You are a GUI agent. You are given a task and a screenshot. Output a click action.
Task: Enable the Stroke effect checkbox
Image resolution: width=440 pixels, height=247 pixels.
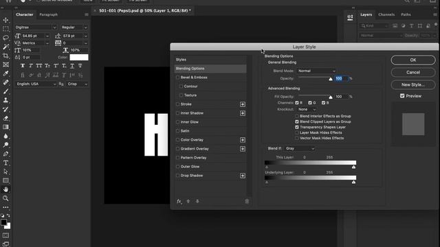177,104
